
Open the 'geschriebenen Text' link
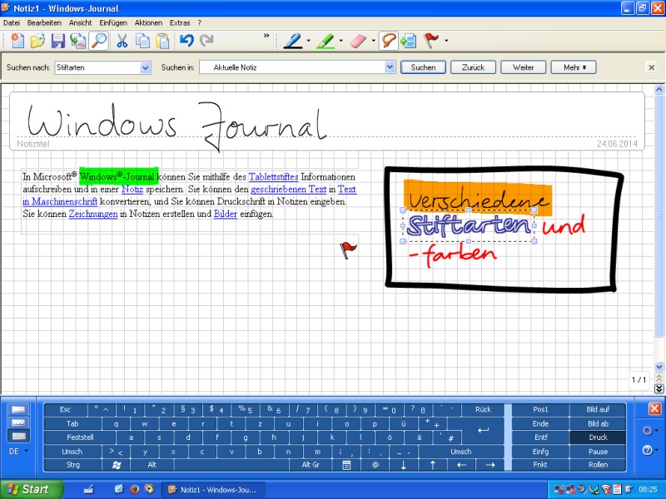pyautogui.click(x=288, y=190)
